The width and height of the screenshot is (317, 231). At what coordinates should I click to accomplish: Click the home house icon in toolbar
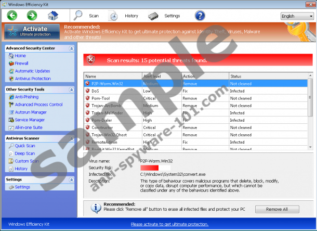[52, 16]
